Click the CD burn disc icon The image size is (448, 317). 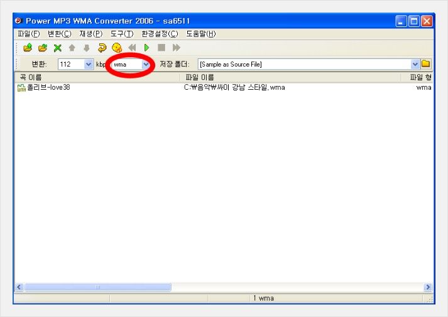click(117, 48)
